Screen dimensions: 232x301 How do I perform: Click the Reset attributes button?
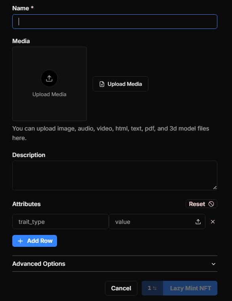coord(202,204)
